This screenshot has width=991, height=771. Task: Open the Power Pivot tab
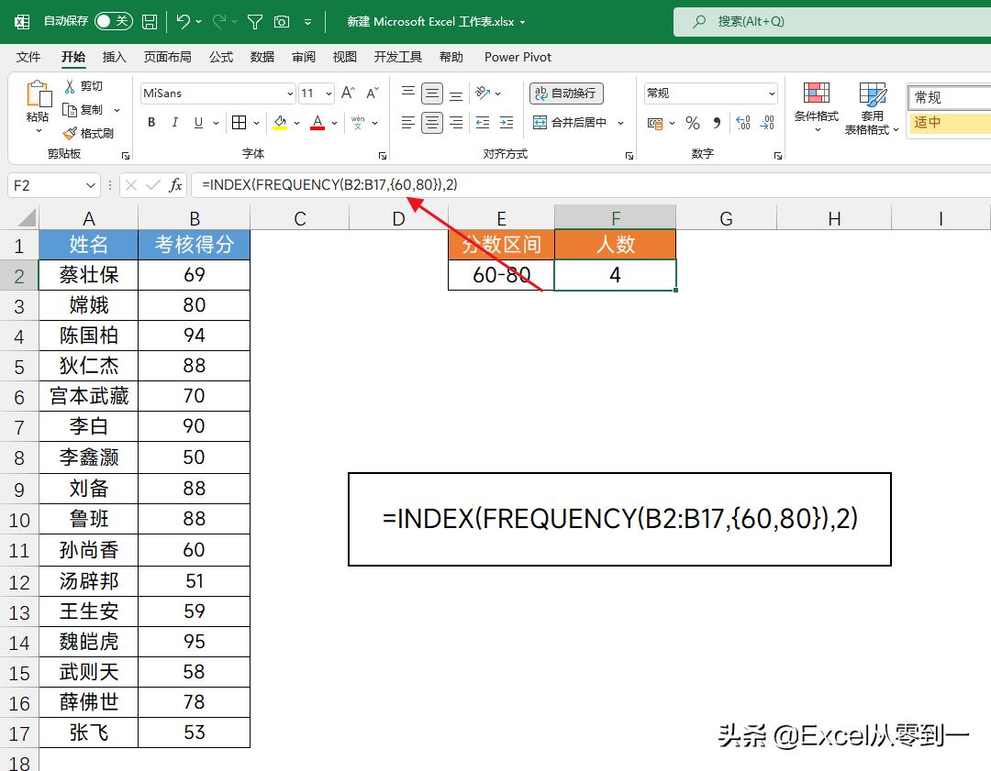click(x=517, y=57)
